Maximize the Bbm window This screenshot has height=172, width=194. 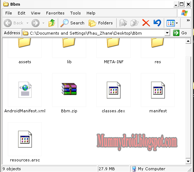click(182, 5)
